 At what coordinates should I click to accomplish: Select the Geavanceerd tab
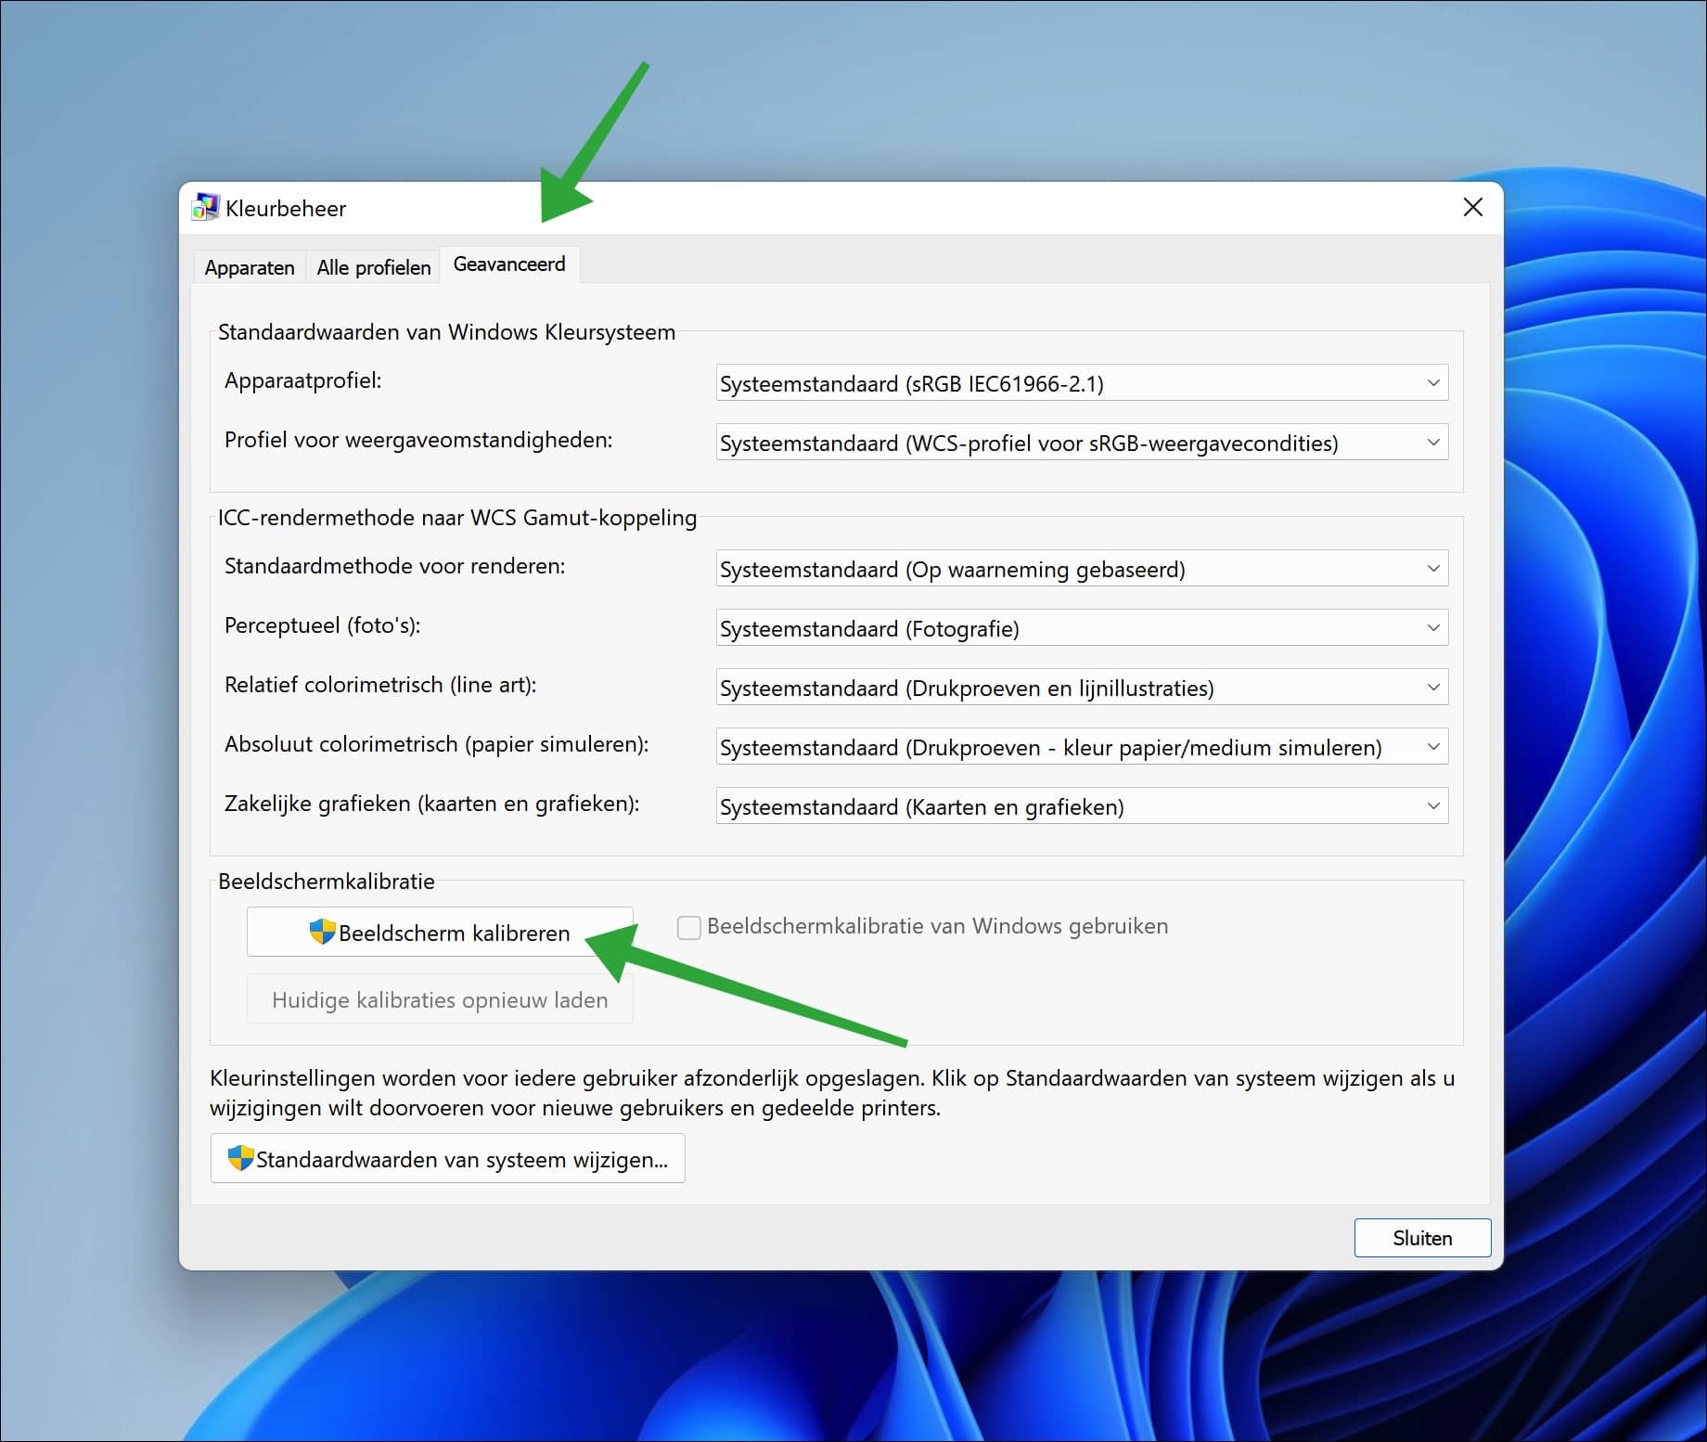click(x=509, y=264)
